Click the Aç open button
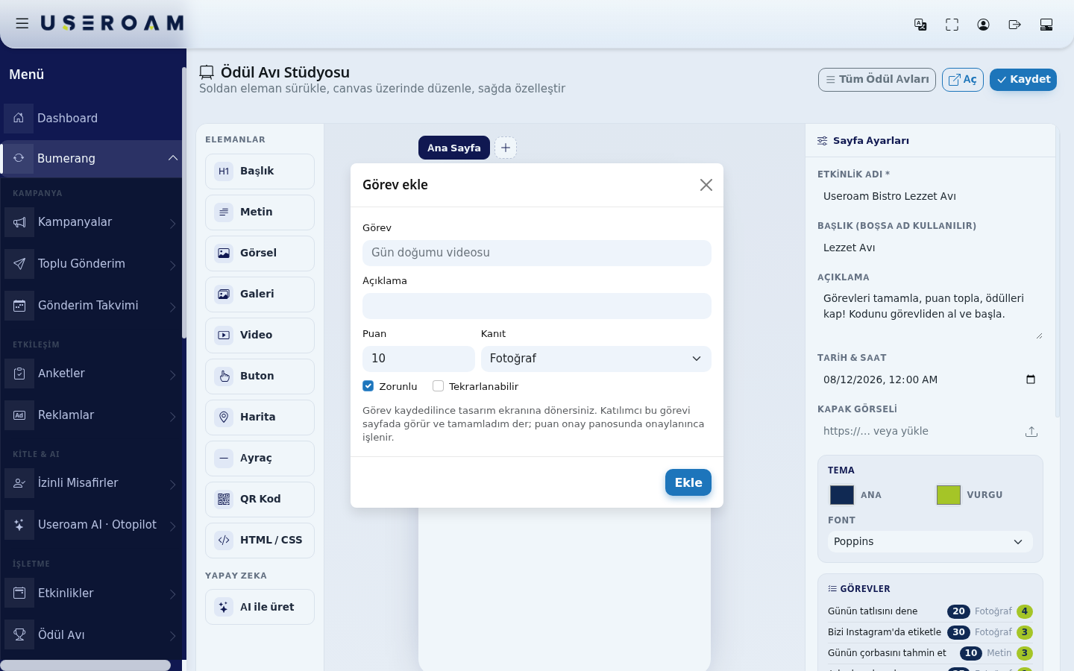Screen dimensions: 1074x671 [x=963, y=80]
